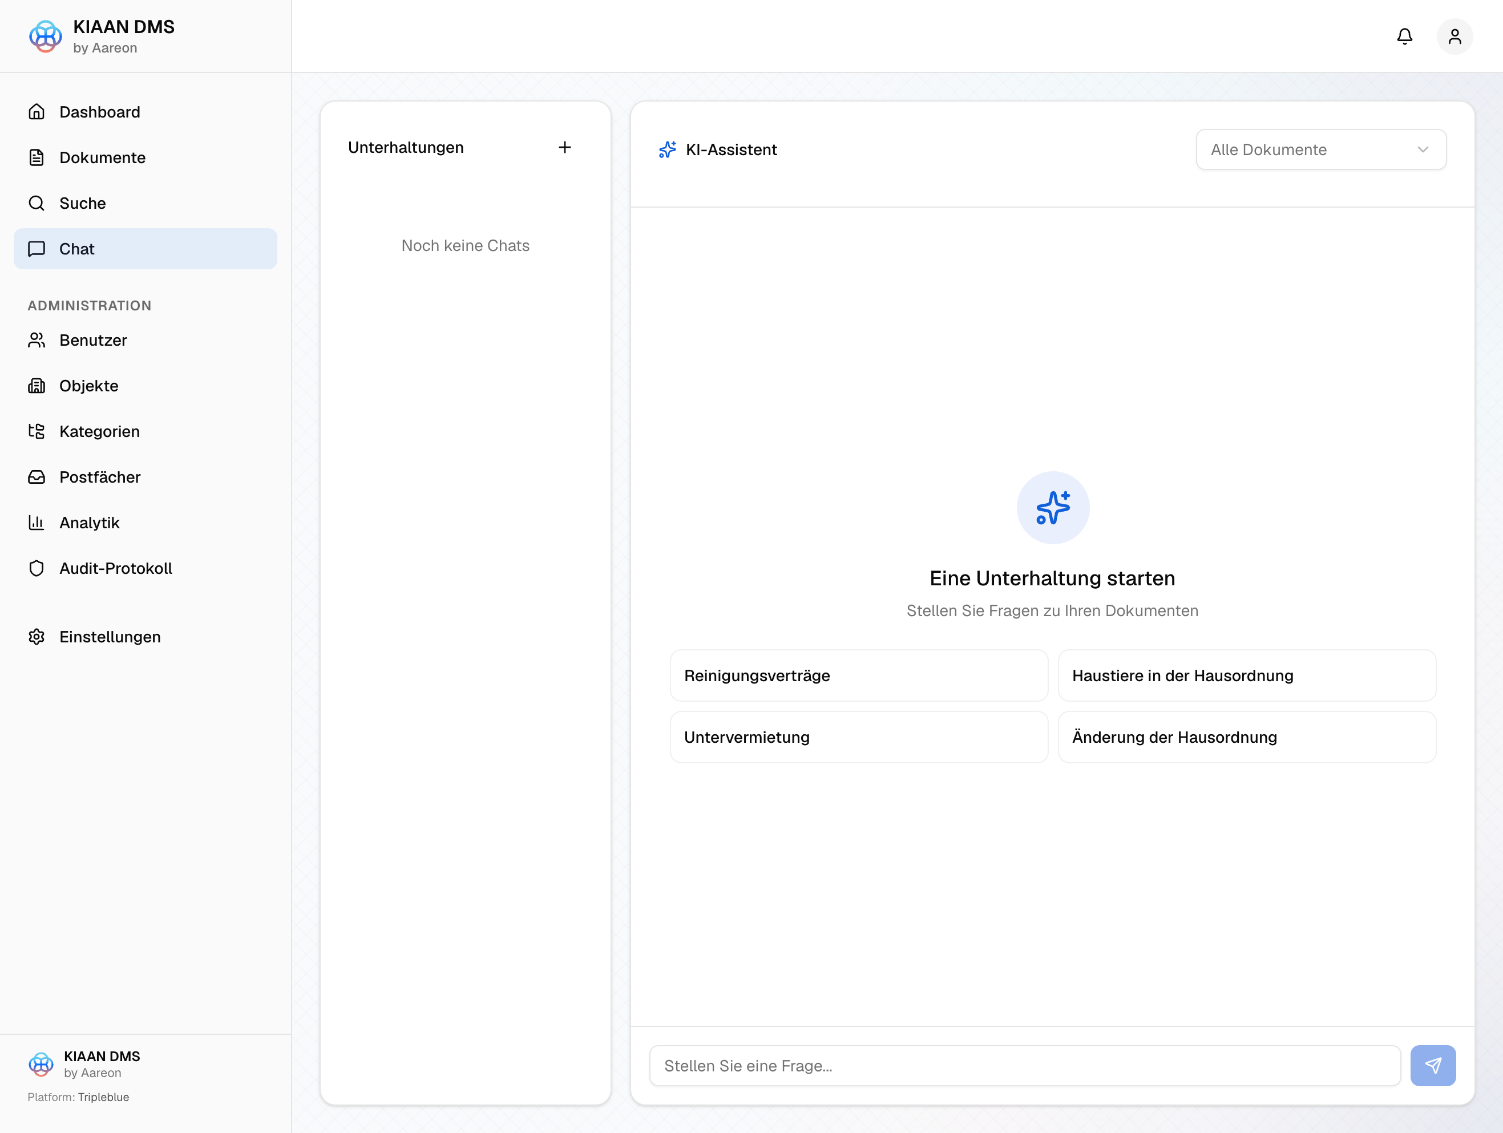Open the user profile avatar
The image size is (1503, 1133).
tap(1454, 36)
